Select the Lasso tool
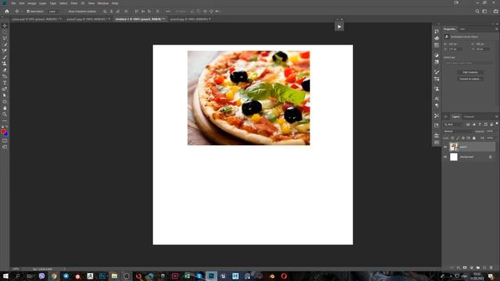 (5, 38)
